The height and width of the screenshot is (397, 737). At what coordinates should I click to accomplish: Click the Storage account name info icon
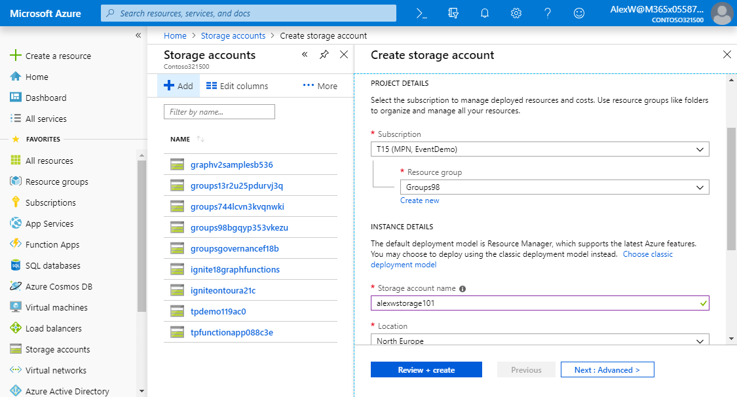pyautogui.click(x=463, y=289)
